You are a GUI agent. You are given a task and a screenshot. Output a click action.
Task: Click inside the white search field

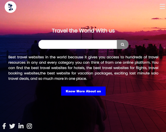(x=77, y=45)
